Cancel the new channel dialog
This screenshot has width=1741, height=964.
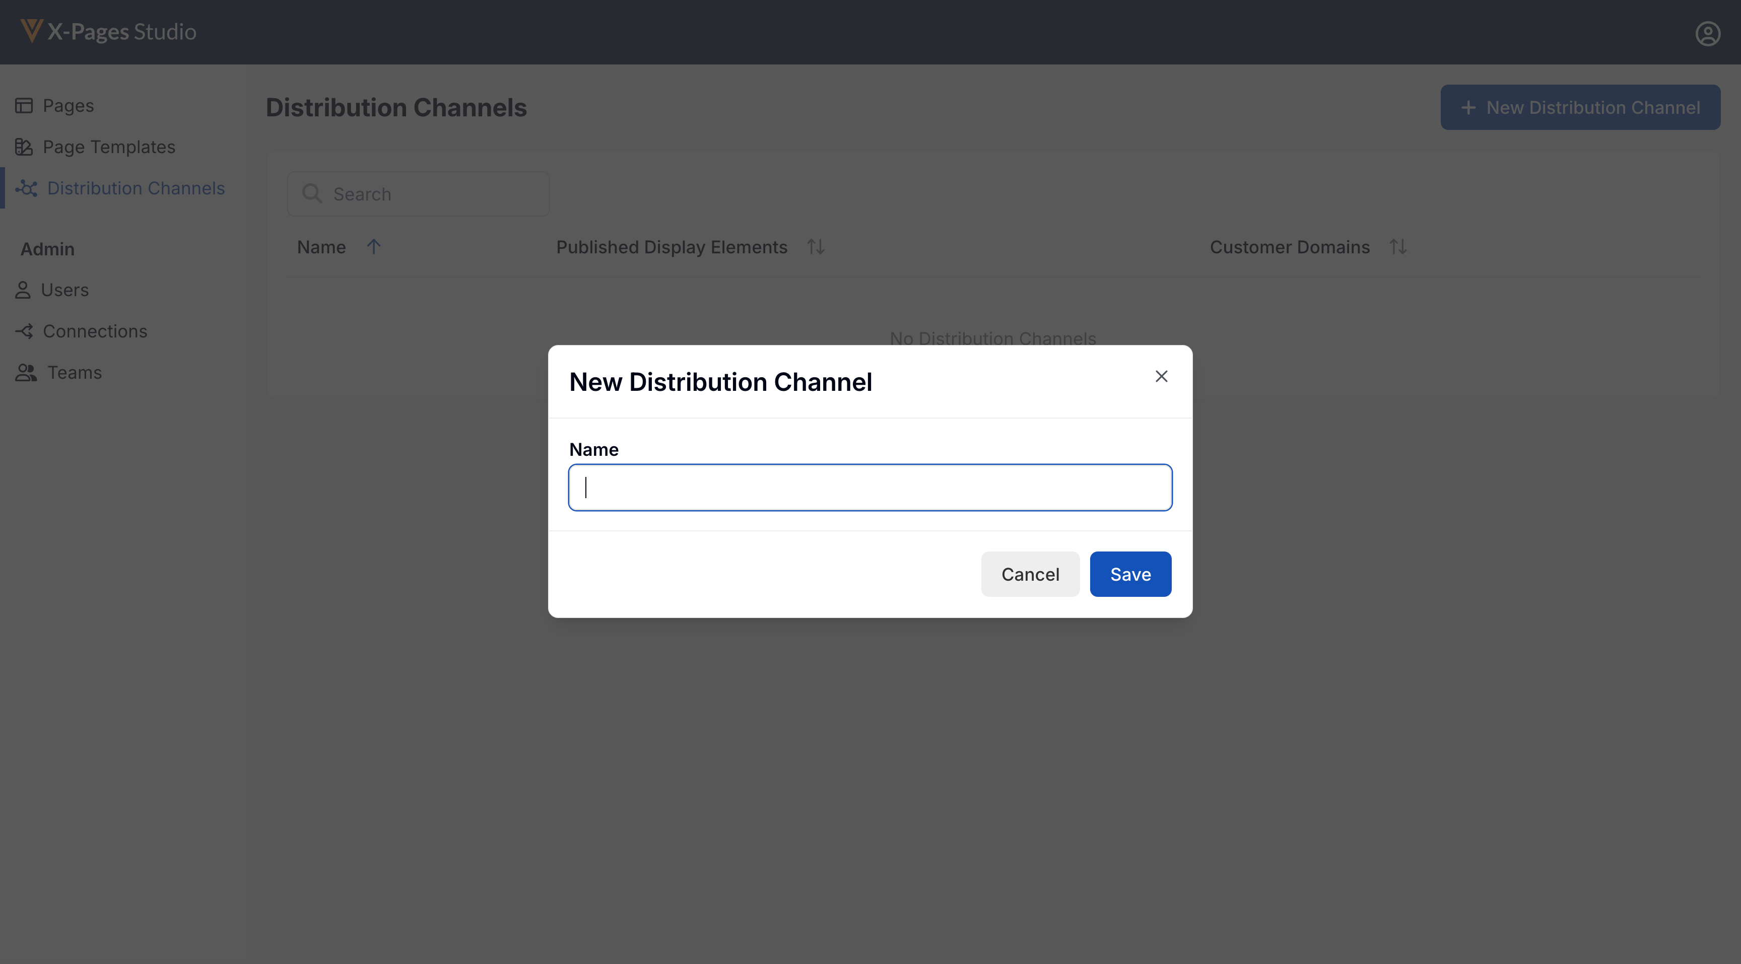(x=1029, y=574)
